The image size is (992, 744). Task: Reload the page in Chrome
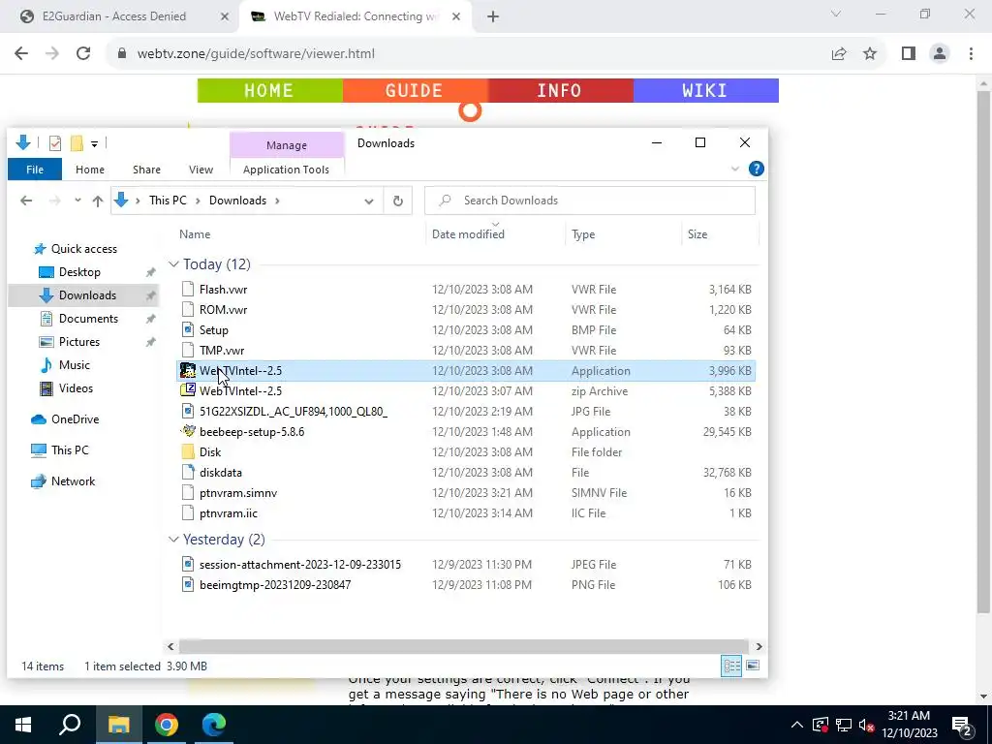click(83, 54)
